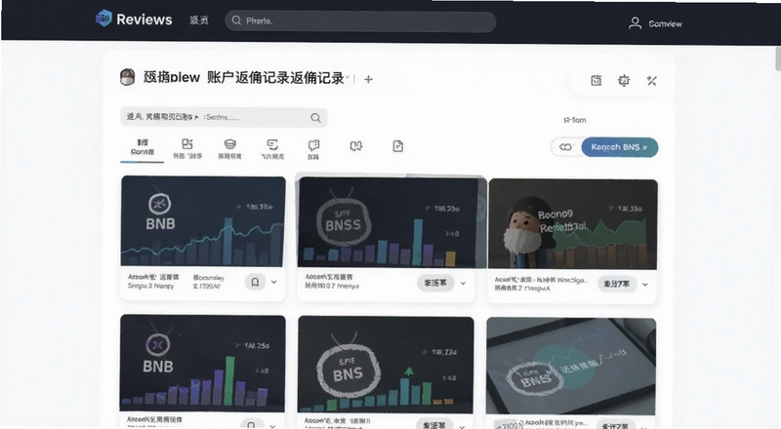Viewport: 781px width, 429px height.
Task: Toggle the link view switch
Action: click(566, 147)
